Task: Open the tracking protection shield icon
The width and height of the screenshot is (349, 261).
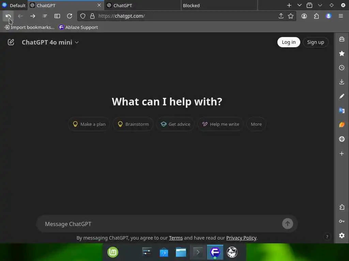Action: (x=83, y=16)
